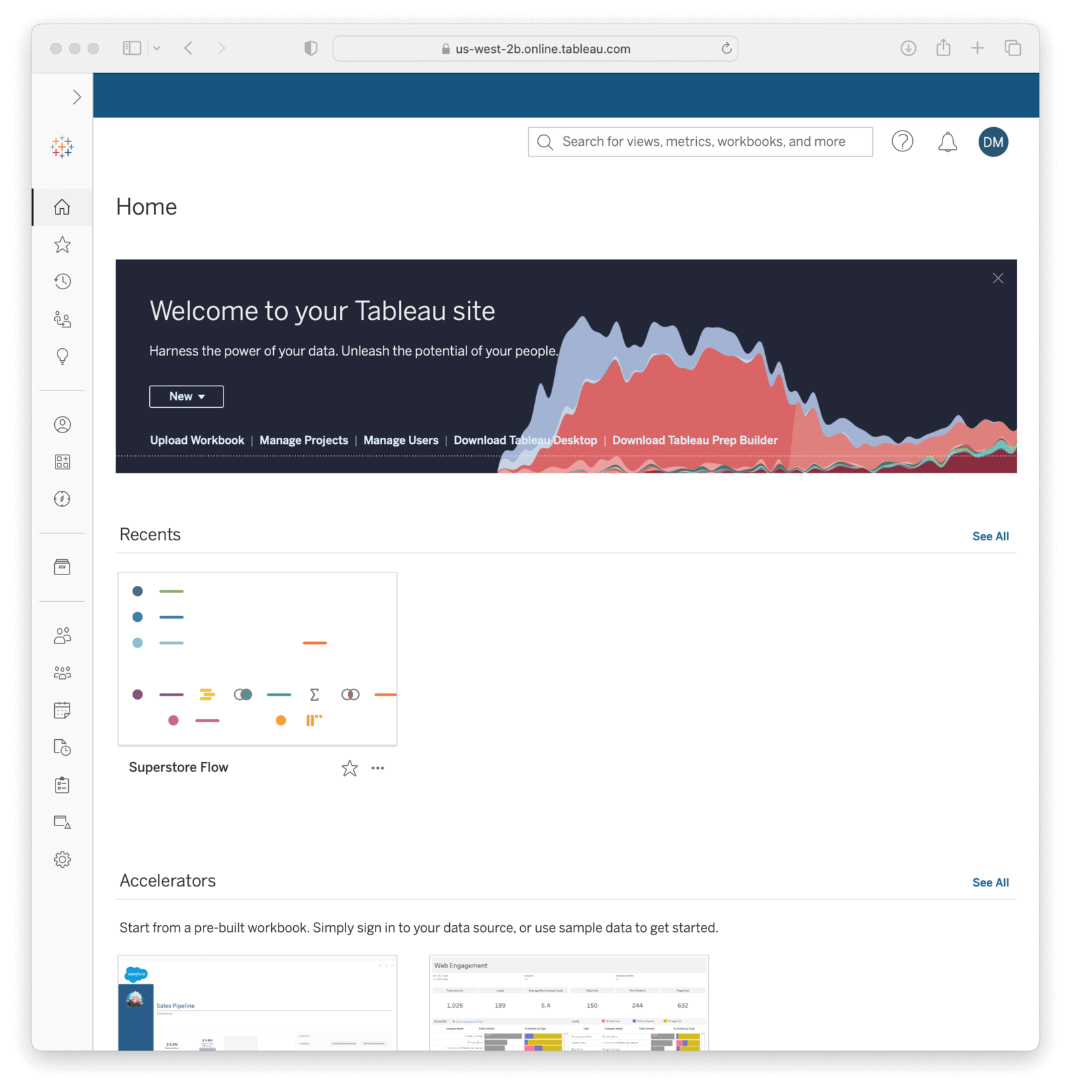The width and height of the screenshot is (1071, 1090).
Task: Open Explore compass icon in sidebar
Action: coord(62,499)
